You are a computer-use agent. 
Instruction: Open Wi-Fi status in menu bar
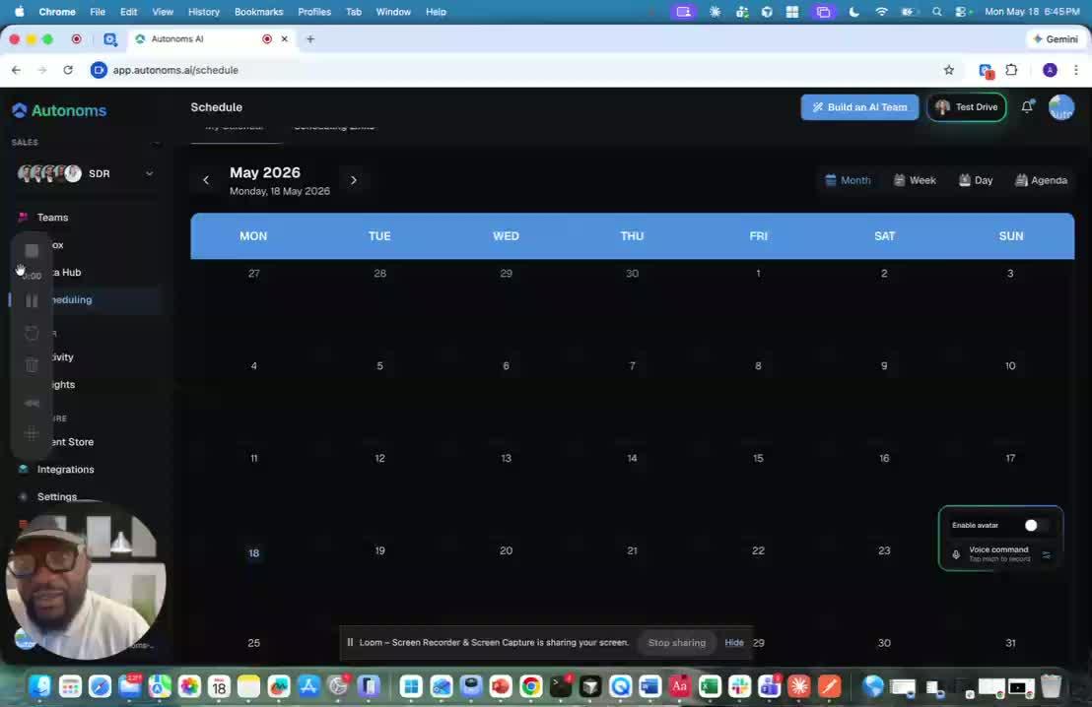[x=881, y=12]
